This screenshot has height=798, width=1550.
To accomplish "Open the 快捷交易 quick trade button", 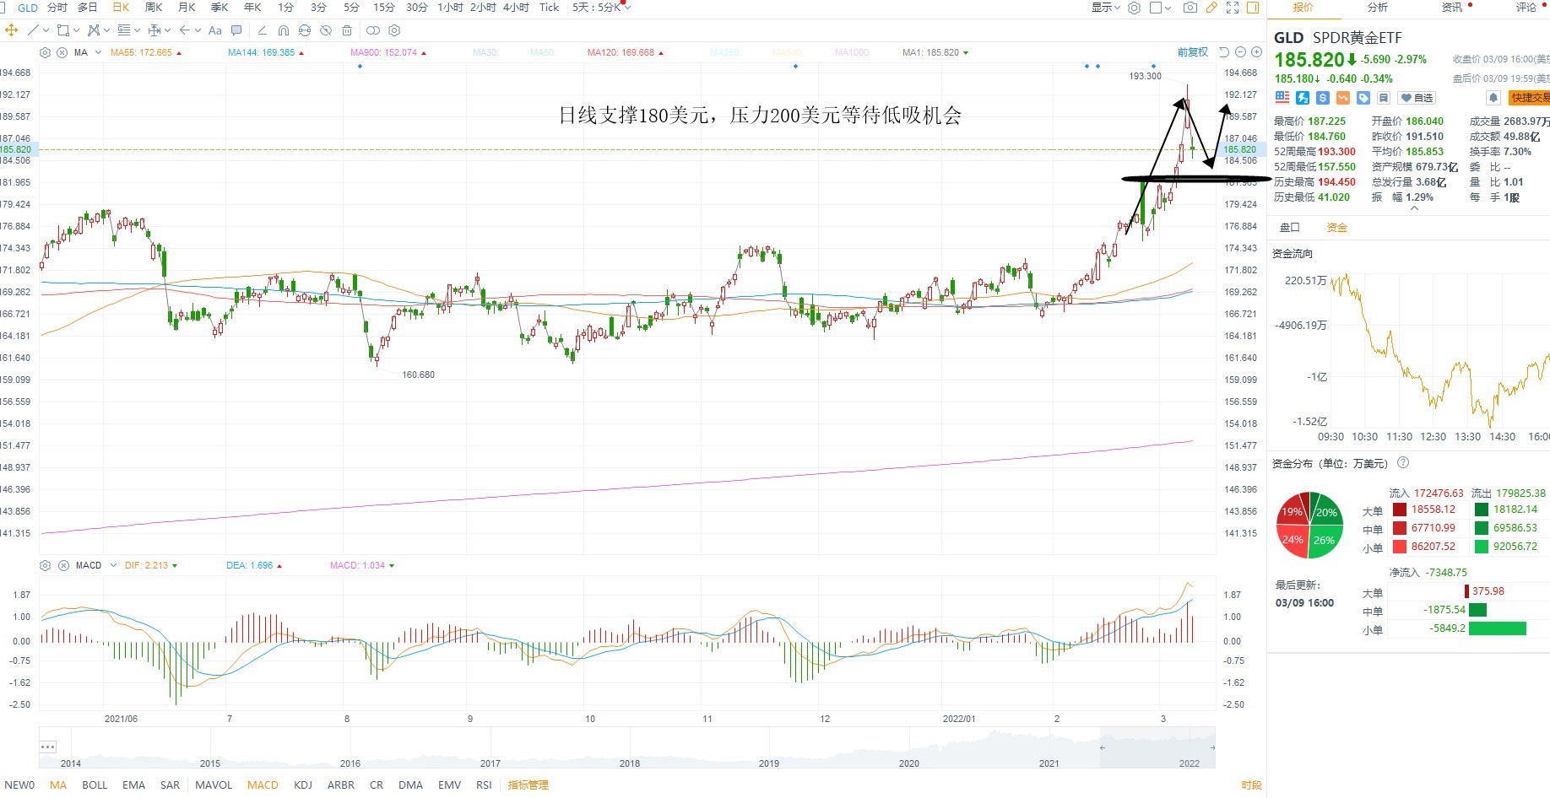I will [x=1529, y=98].
